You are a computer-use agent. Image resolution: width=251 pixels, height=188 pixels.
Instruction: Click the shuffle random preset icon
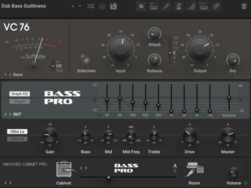(91, 6)
